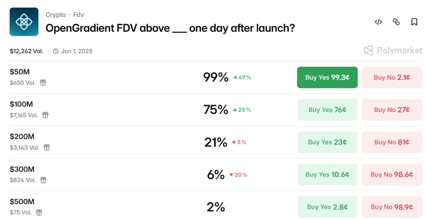Open the Crypto category link
The image size is (433, 220).
(55, 15)
